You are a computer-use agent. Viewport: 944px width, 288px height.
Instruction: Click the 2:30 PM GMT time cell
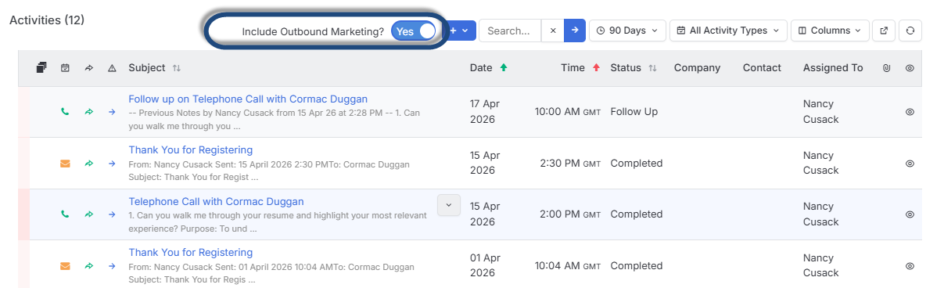(x=570, y=164)
